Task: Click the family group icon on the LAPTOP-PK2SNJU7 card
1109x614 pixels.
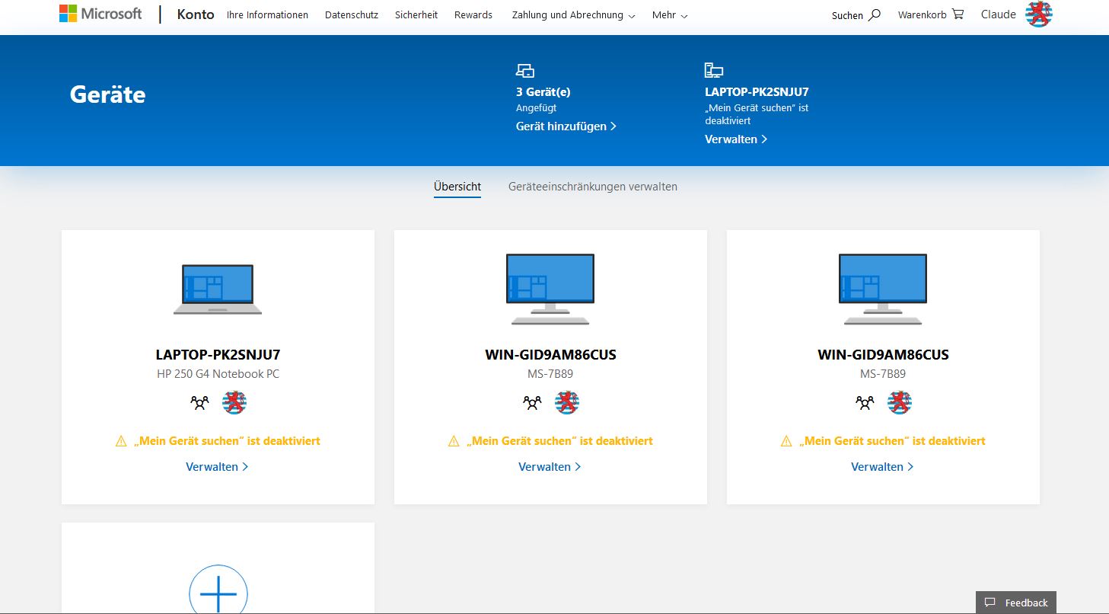Action: [x=199, y=402]
